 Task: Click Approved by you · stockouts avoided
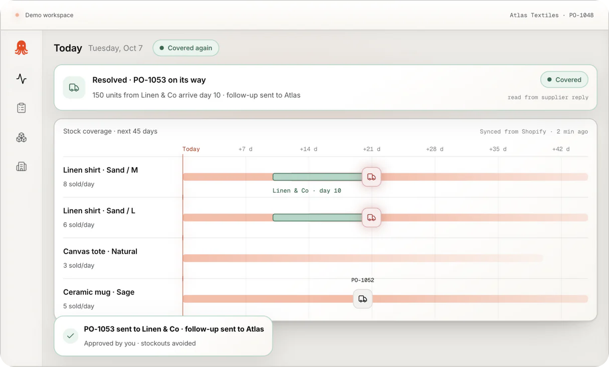pos(140,343)
